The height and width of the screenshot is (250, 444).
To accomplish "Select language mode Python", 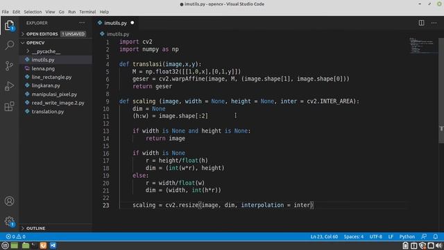I will pyautogui.click(x=407, y=236).
